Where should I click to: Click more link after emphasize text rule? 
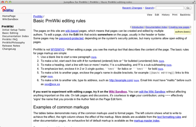point(160,69)
